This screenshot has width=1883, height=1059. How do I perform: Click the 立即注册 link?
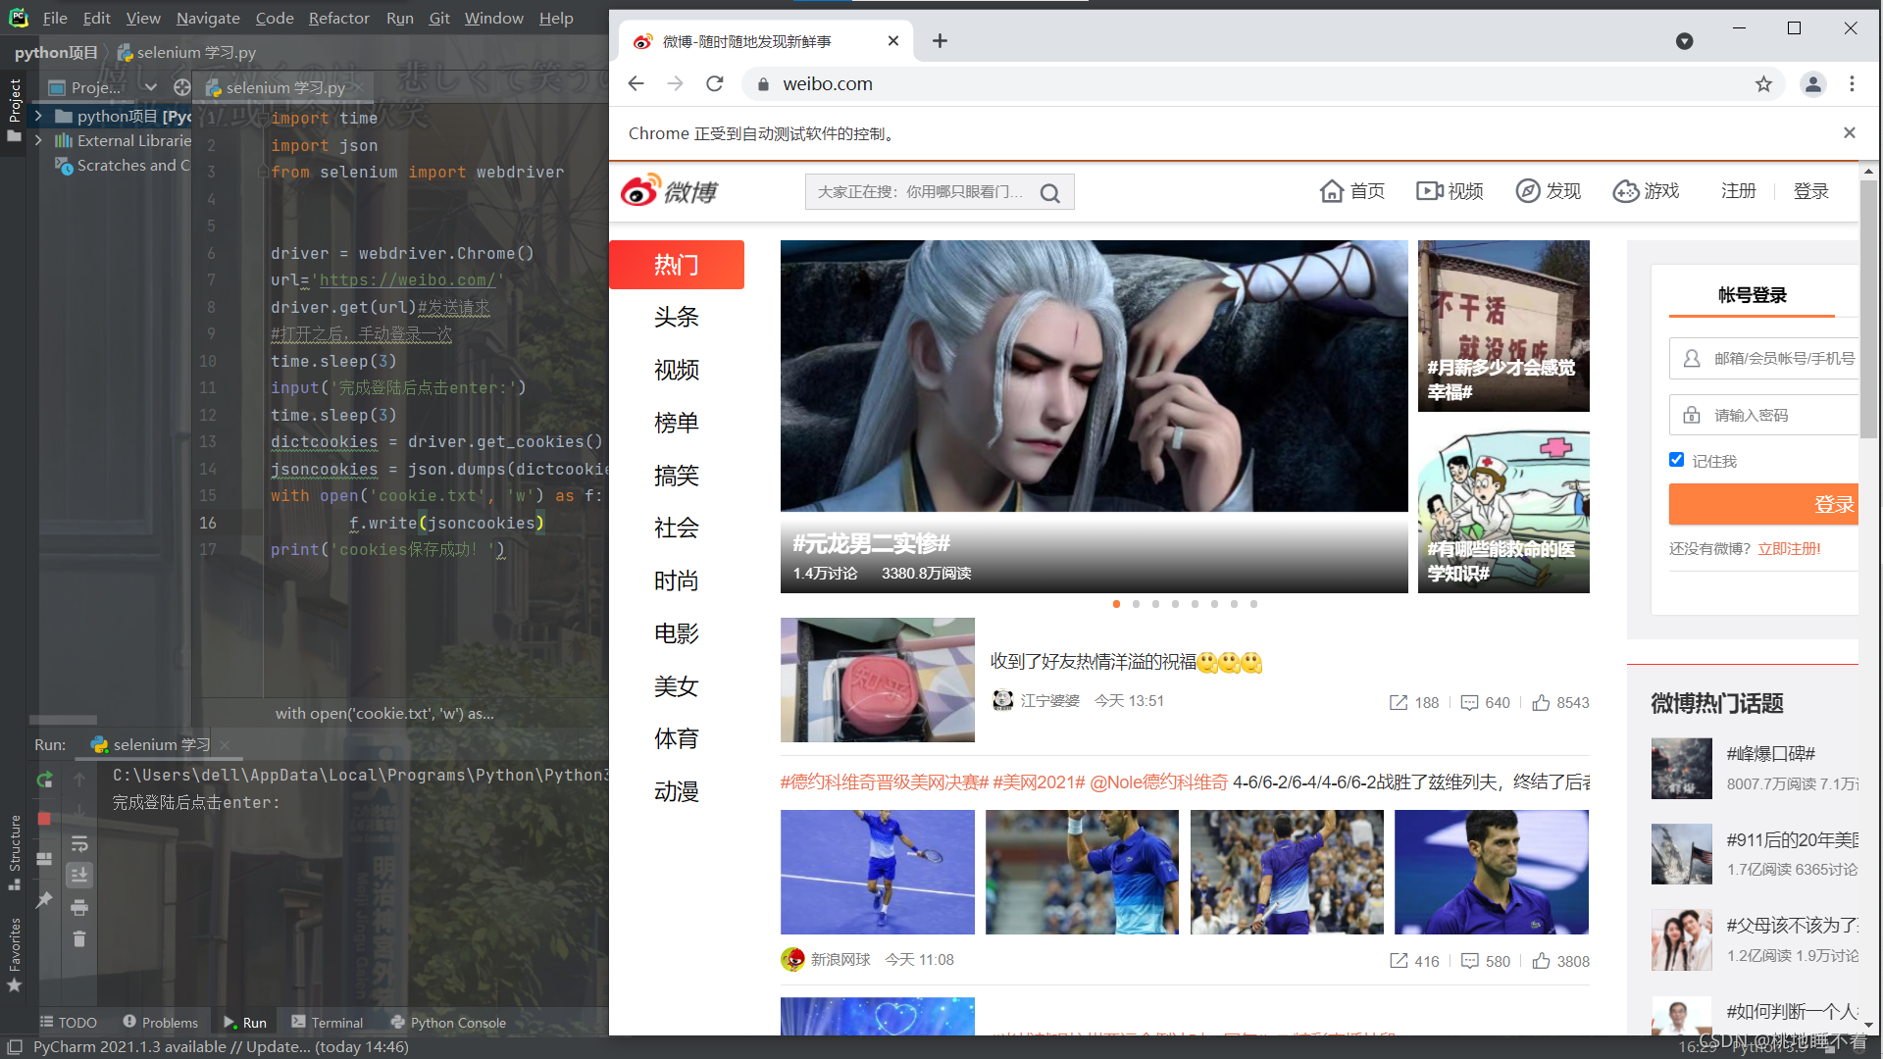click(1788, 549)
